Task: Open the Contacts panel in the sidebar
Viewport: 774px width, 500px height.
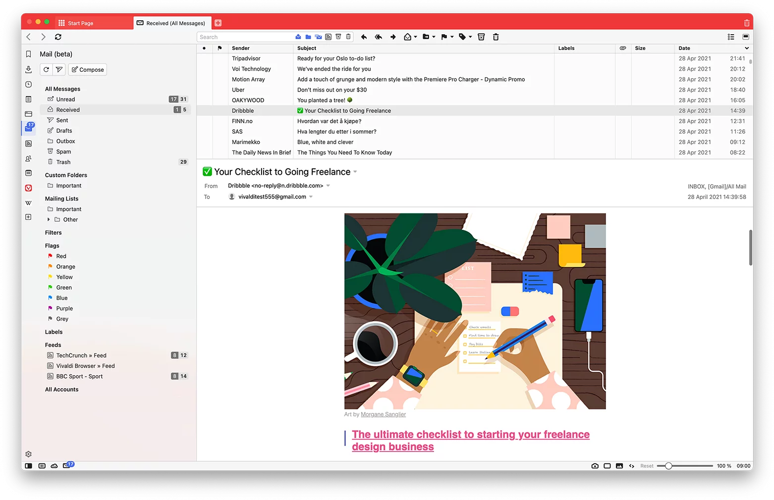Action: 28,158
